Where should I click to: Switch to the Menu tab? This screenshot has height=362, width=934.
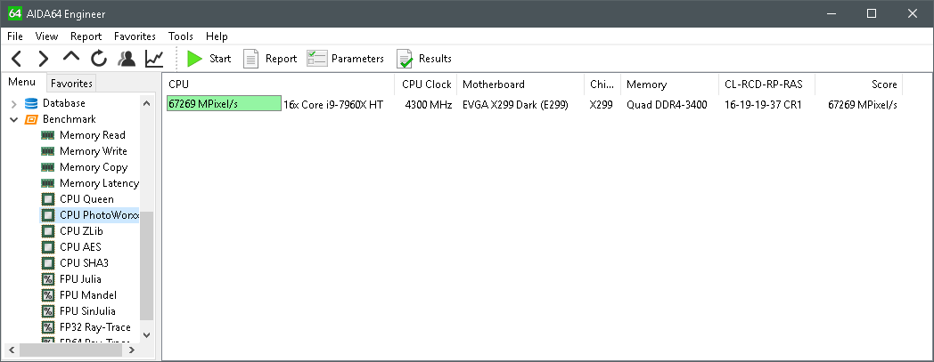[22, 82]
